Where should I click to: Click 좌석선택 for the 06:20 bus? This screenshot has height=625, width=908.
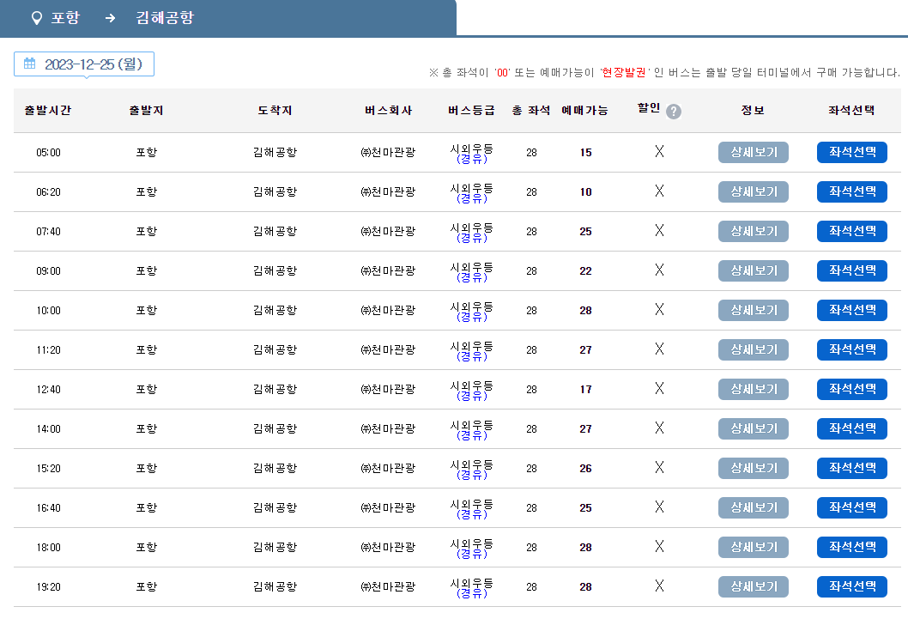[x=852, y=191]
